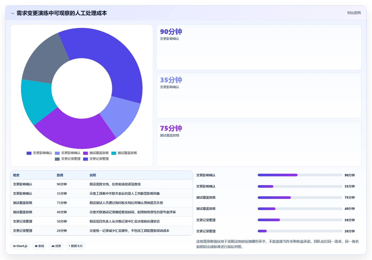
Task: Click the footnote starting 这组情景数值仅用于
Action: coord(278,244)
